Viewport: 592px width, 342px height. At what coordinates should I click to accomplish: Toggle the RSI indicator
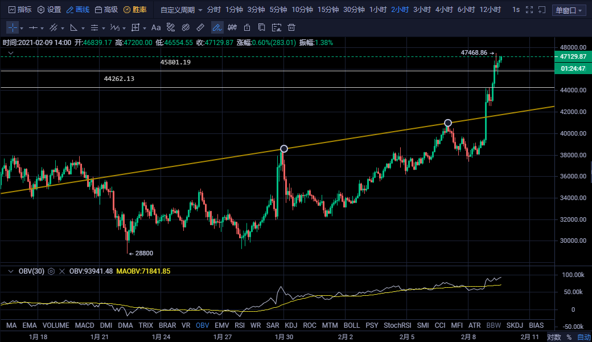click(240, 325)
